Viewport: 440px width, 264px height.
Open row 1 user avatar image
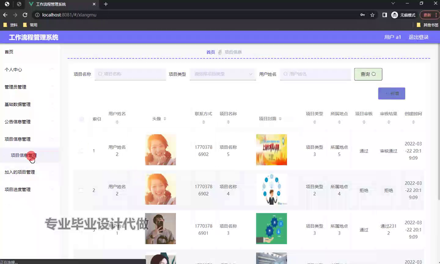[x=160, y=150]
